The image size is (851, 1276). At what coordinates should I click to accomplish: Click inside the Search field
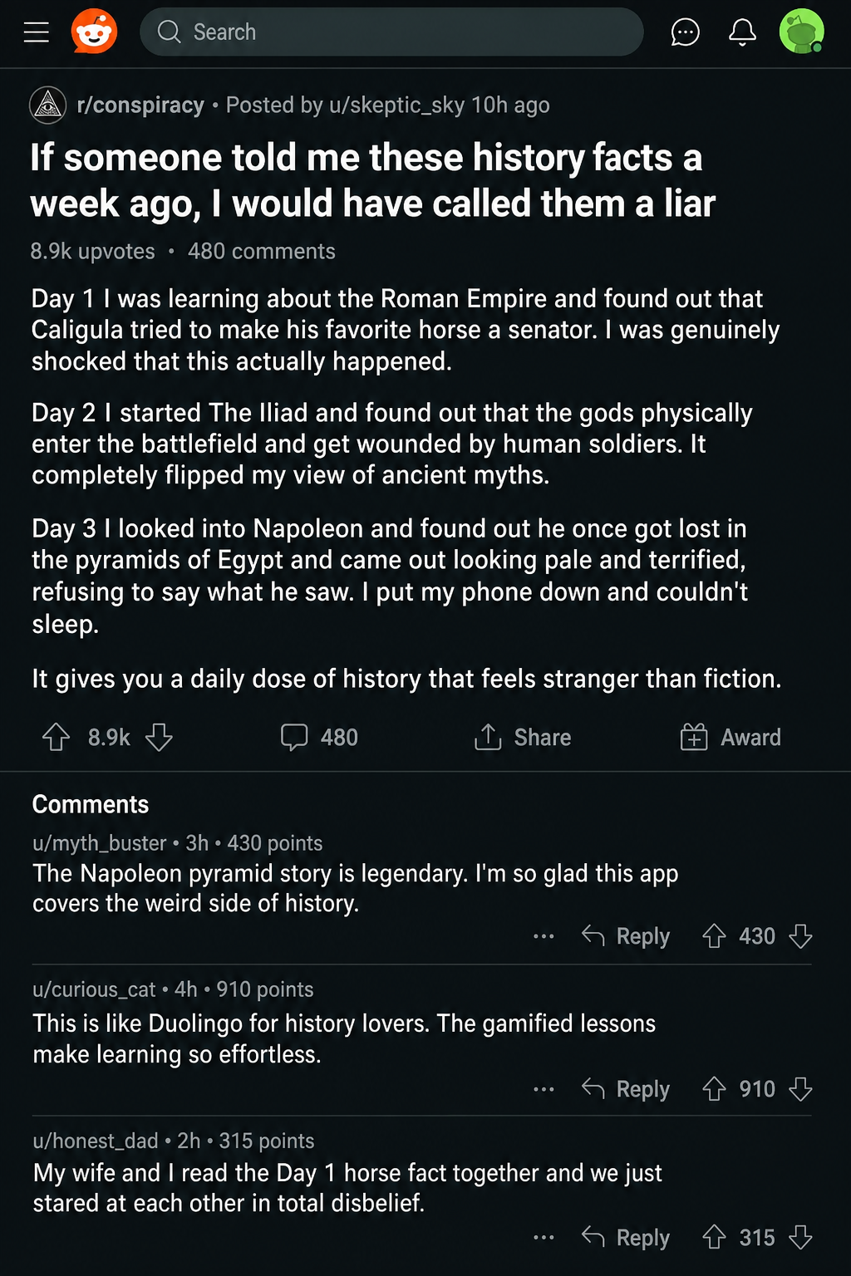pos(391,32)
